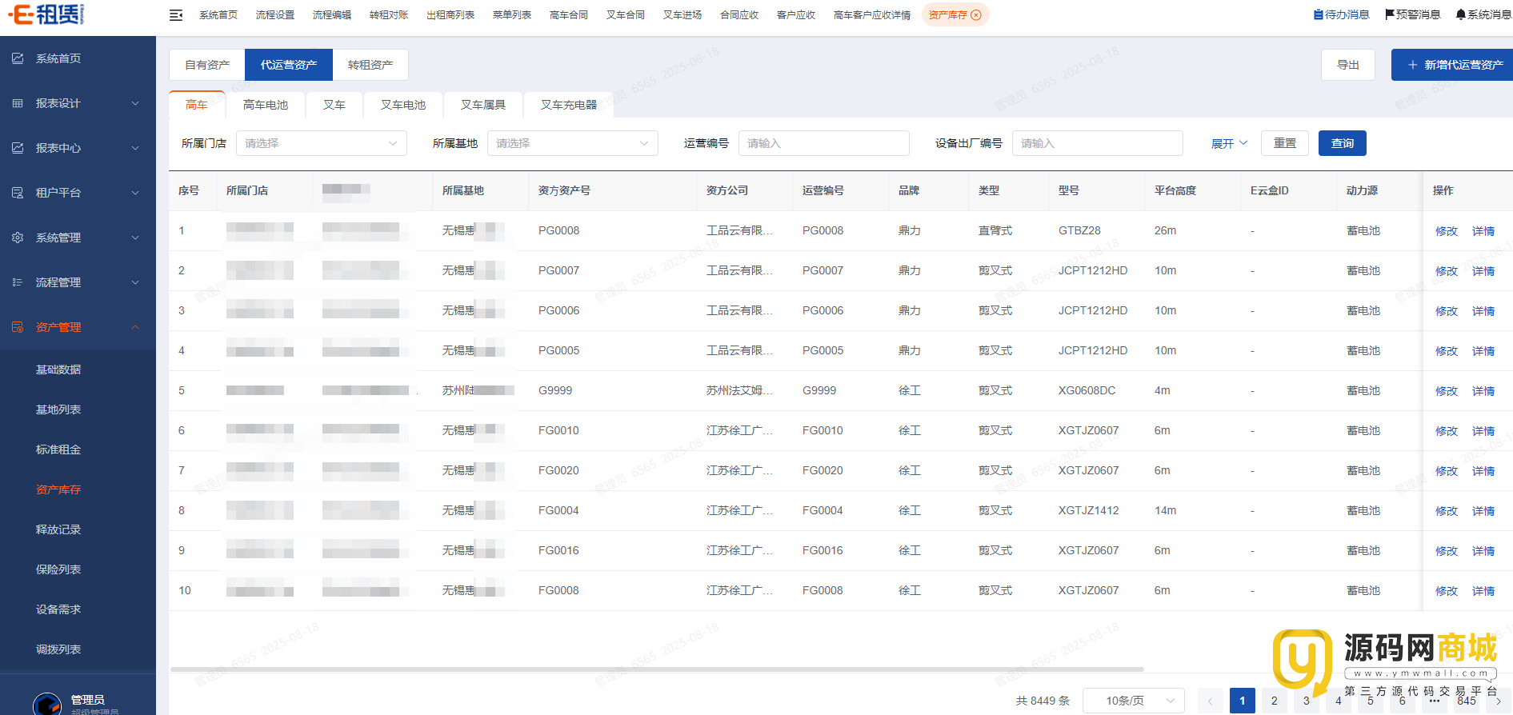Collapse the sidebar with the hamburger icon
The image size is (1513, 715).
tap(176, 15)
